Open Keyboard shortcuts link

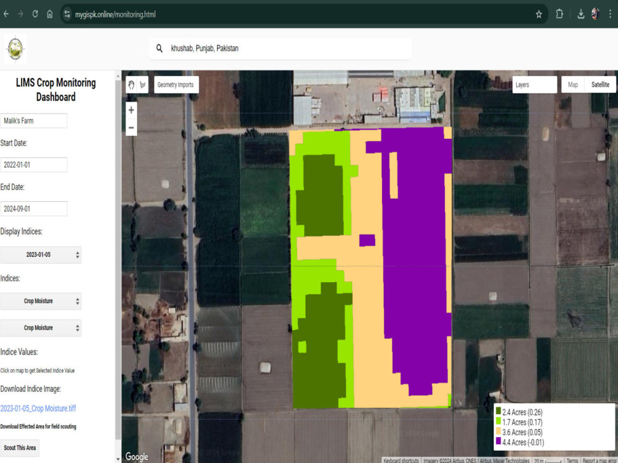click(401, 461)
